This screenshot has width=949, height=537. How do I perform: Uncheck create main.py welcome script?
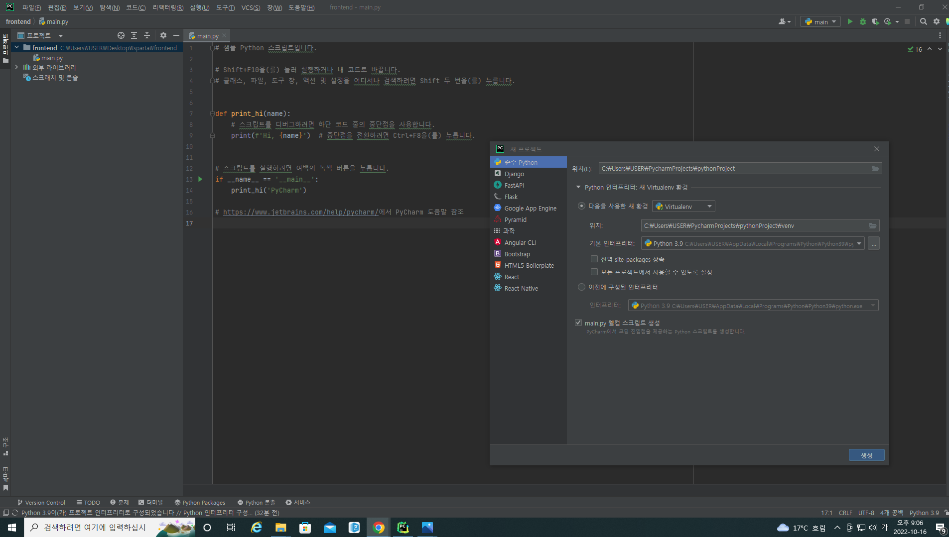coord(578,323)
